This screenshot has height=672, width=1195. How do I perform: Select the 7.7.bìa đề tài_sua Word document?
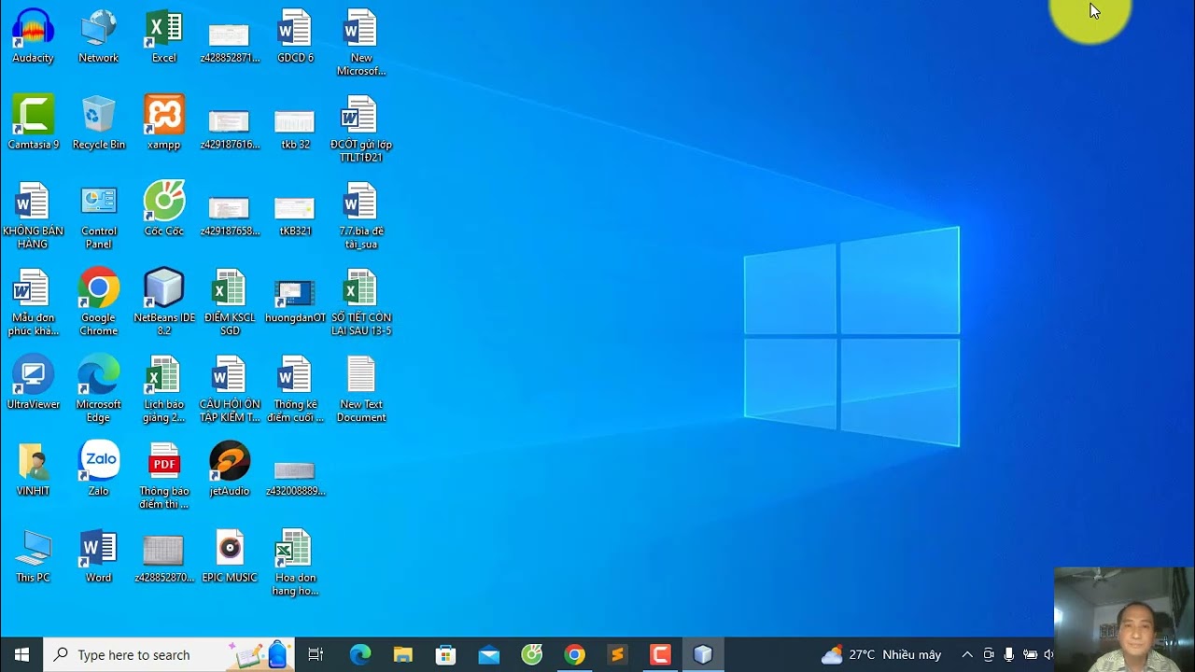point(361,217)
